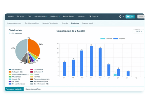Click the Dr. Juan Gonzalez blue swatch

[10, 84]
